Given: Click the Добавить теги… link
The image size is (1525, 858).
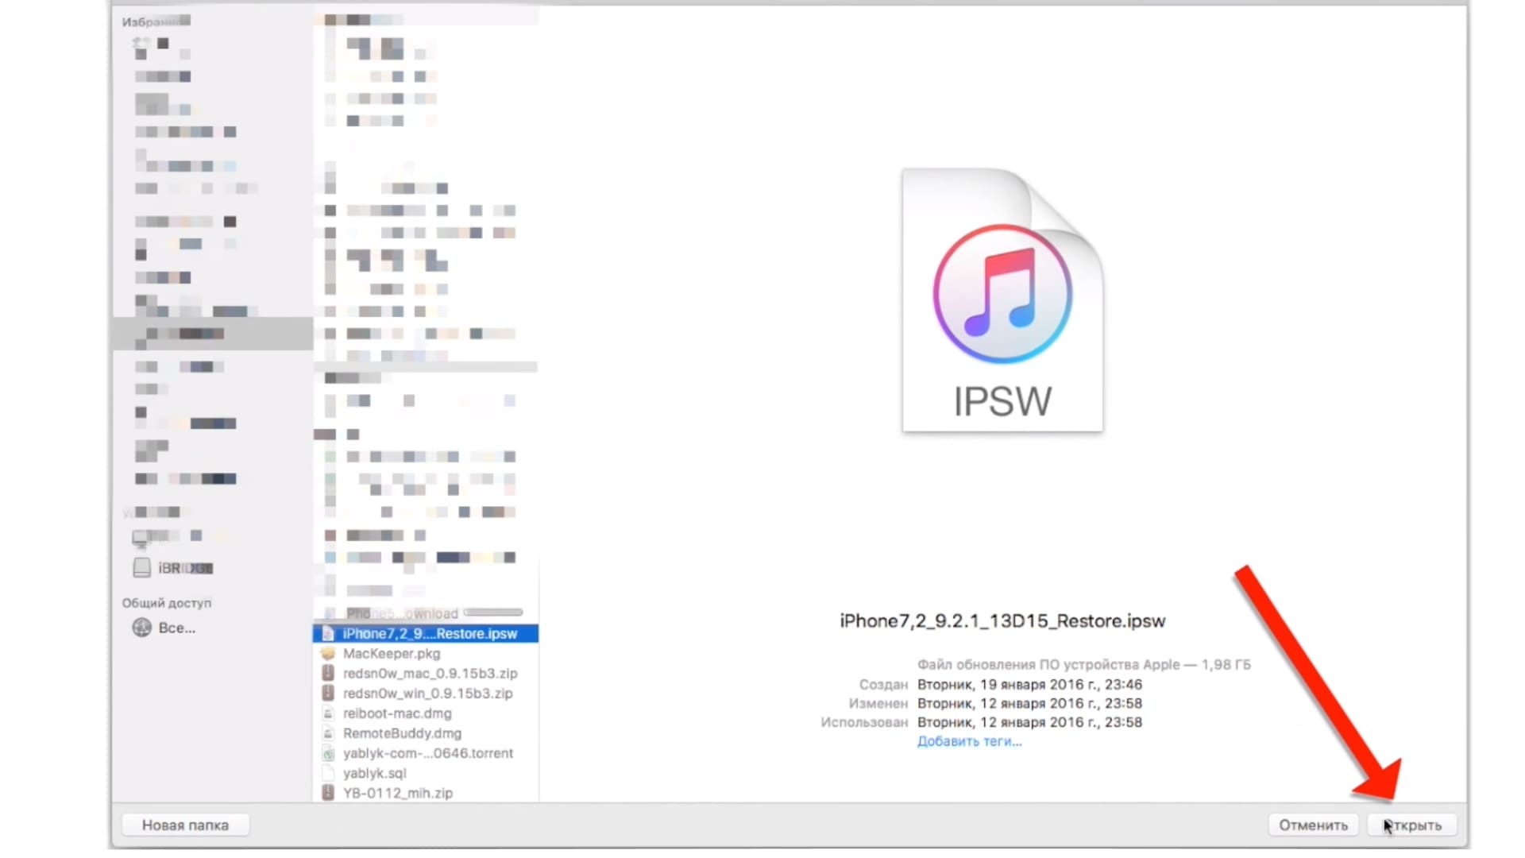Looking at the screenshot, I should 969,741.
